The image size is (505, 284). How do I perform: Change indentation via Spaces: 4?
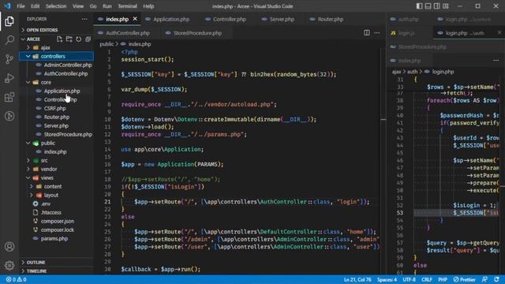click(x=387, y=279)
